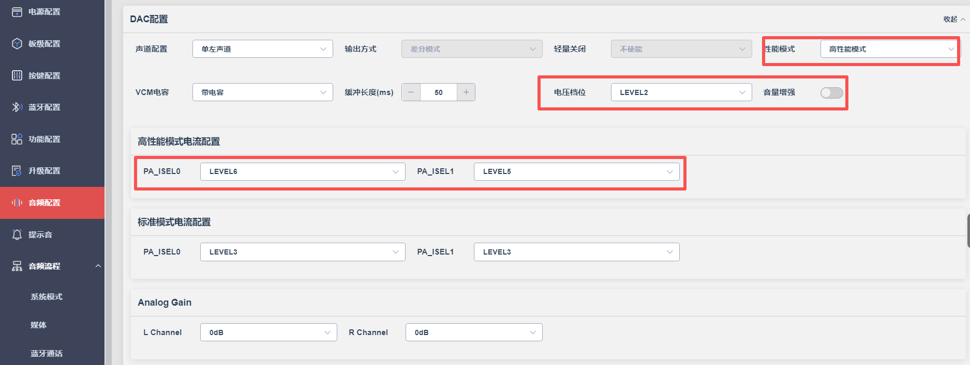
Task: Open high-performance PA_ISEL1 LEVEL5 dropdown
Action: [577, 171]
